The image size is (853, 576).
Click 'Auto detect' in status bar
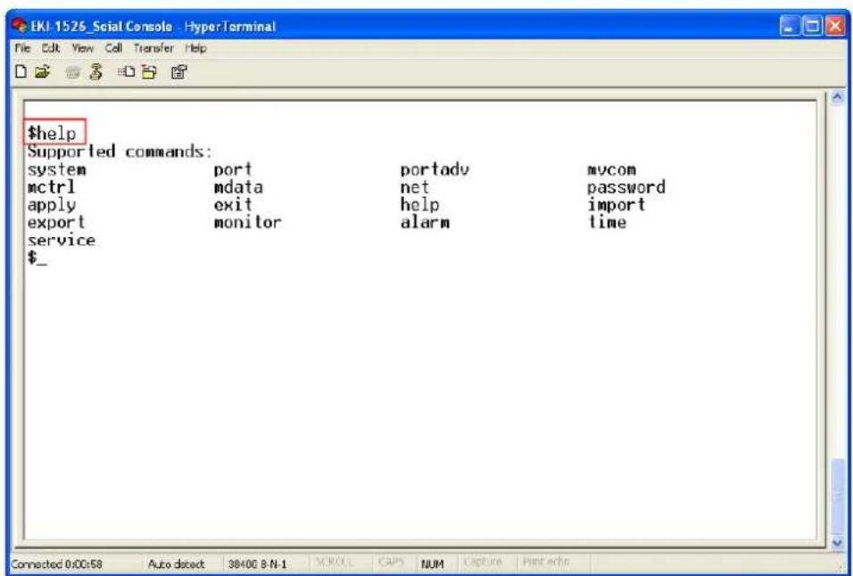pyautogui.click(x=177, y=564)
